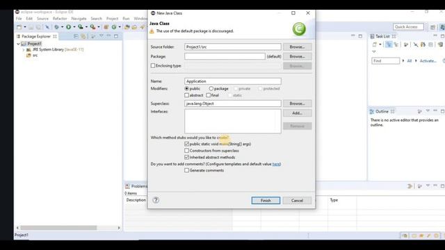Click Link with Editor in Package Explorer
The image size is (445, 250).
[x=83, y=36]
